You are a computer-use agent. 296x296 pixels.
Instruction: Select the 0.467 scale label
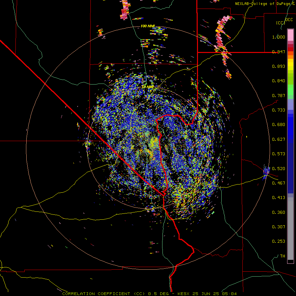click(x=279, y=183)
